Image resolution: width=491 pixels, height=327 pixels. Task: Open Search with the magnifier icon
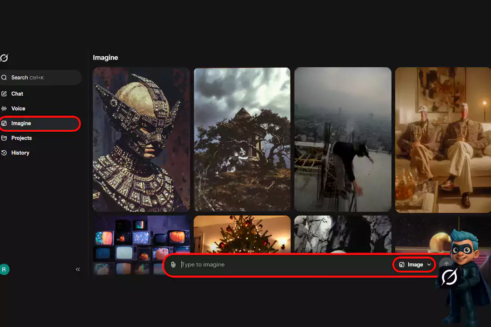point(4,78)
